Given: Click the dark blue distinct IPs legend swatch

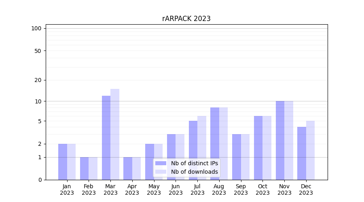Looking at the screenshot, I should (x=161, y=163).
